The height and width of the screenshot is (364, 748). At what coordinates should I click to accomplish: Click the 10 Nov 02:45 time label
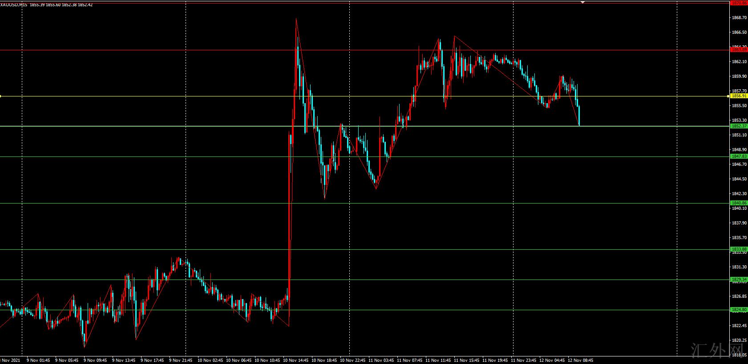[210, 360]
